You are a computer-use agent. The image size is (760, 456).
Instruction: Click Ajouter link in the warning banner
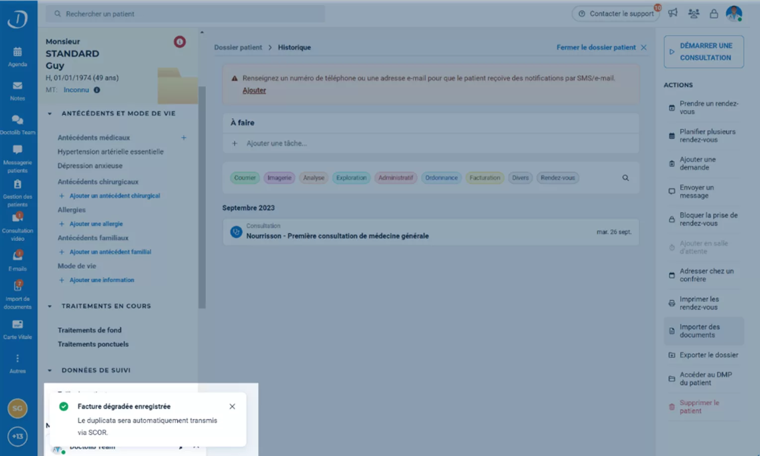point(254,90)
